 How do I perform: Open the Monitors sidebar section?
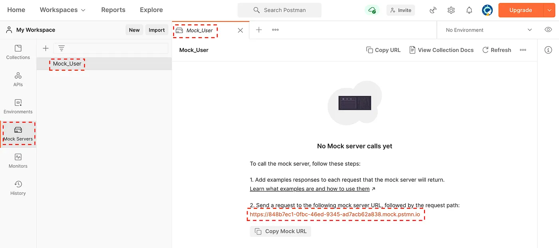point(18,161)
